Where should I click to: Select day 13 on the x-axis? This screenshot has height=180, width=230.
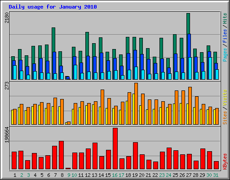point(94,175)
